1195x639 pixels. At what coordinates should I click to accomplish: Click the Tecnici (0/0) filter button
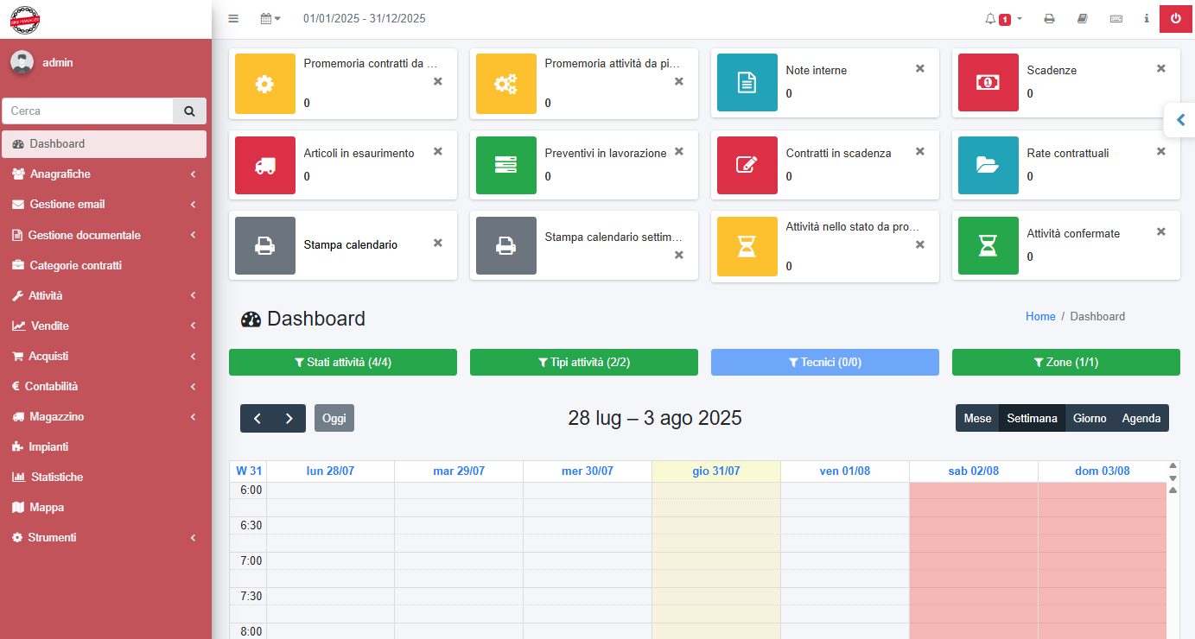(824, 362)
